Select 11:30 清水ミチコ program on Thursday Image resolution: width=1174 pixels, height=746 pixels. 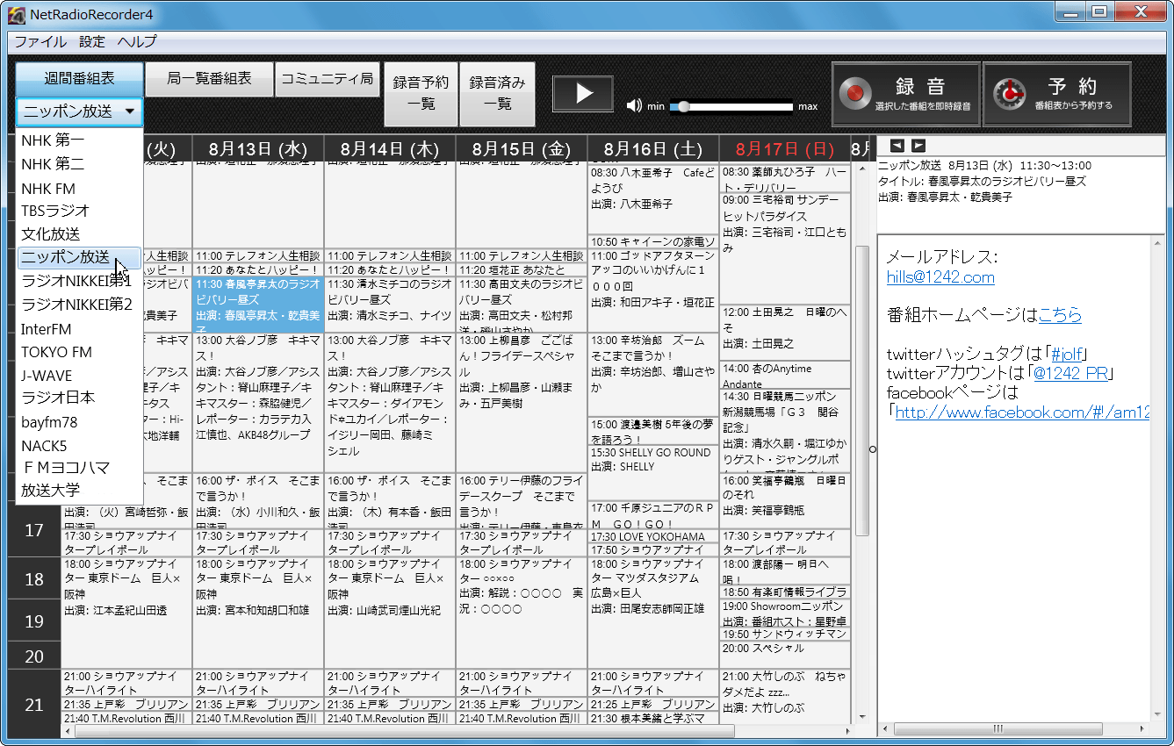pyautogui.click(x=390, y=304)
